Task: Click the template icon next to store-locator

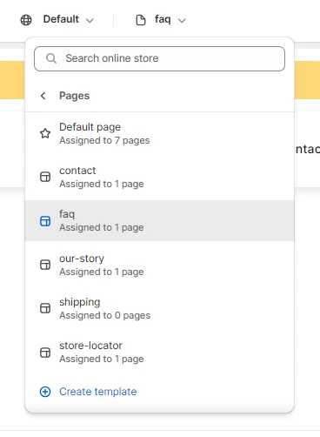Action: (45, 353)
